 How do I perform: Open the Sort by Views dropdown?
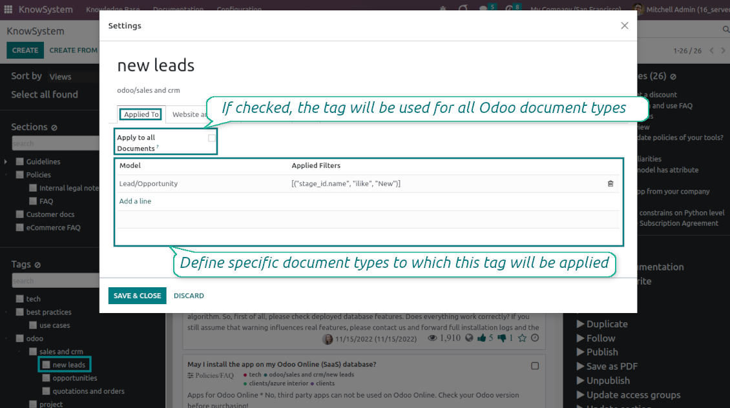(x=61, y=77)
